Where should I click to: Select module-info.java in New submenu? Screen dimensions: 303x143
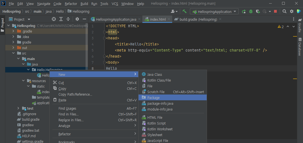click(172, 109)
